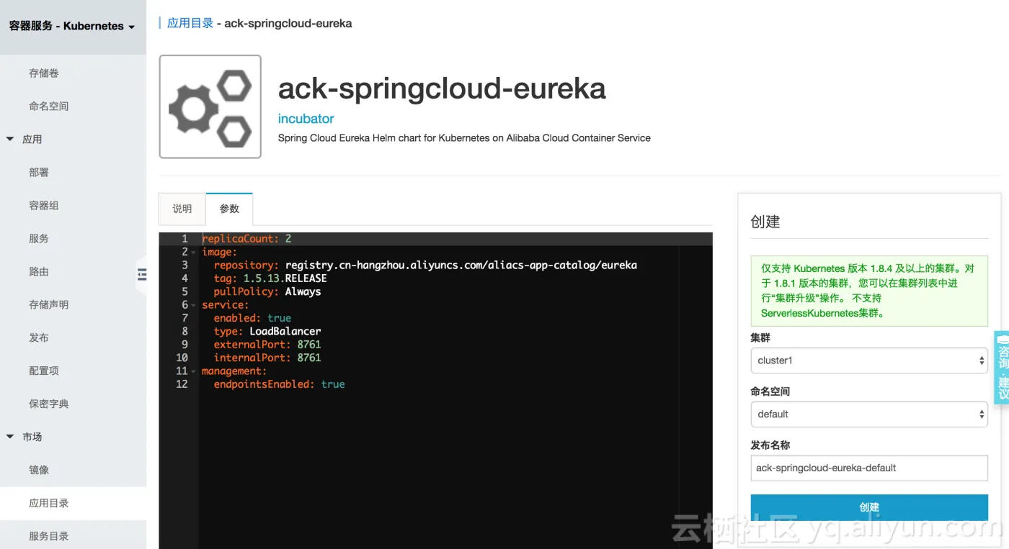Collapse the sidebar using the handle icon

[x=141, y=274]
